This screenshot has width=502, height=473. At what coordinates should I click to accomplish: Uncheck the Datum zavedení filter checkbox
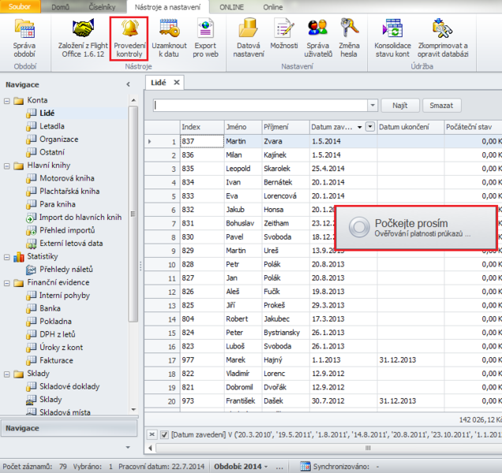point(164,434)
